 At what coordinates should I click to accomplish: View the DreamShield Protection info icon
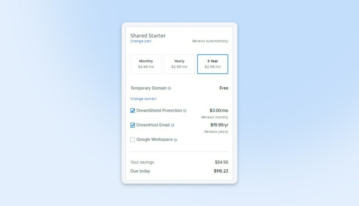[x=185, y=110]
